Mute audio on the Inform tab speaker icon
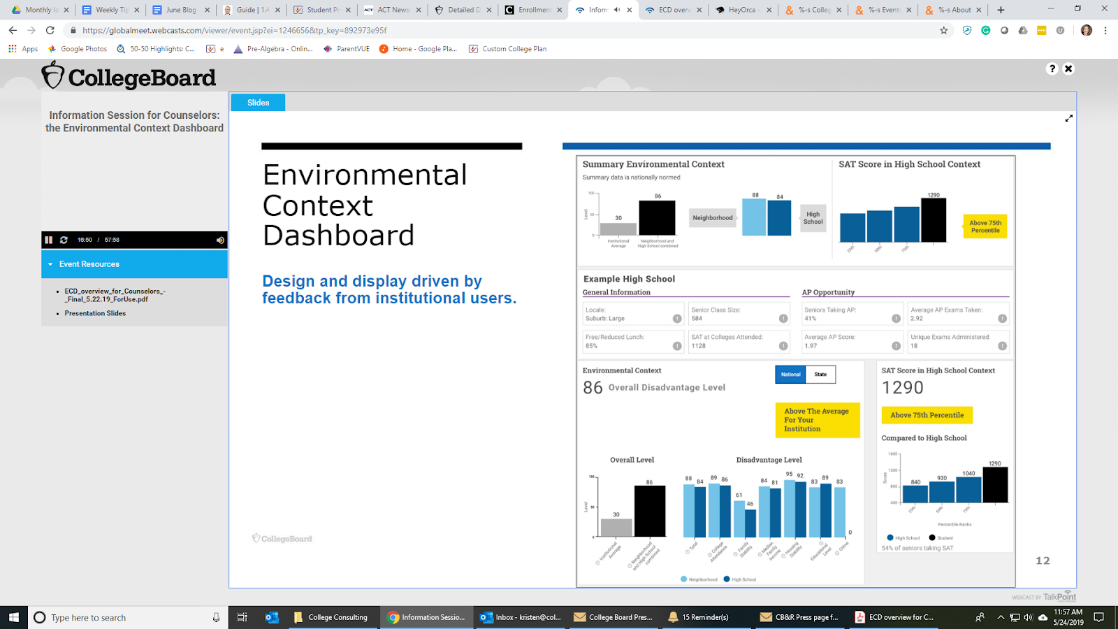Image resolution: width=1118 pixels, height=629 pixels. 617,10
